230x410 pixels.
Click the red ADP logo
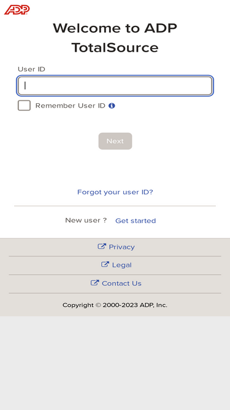17,10
